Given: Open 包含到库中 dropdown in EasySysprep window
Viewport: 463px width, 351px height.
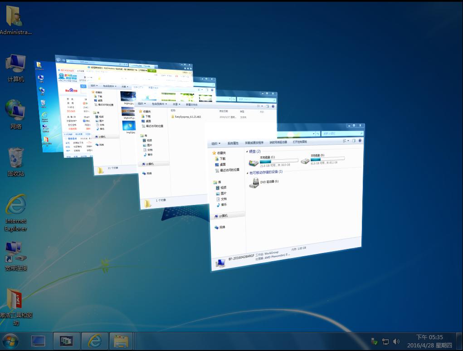Looking at the screenshot, I should 159,104.
